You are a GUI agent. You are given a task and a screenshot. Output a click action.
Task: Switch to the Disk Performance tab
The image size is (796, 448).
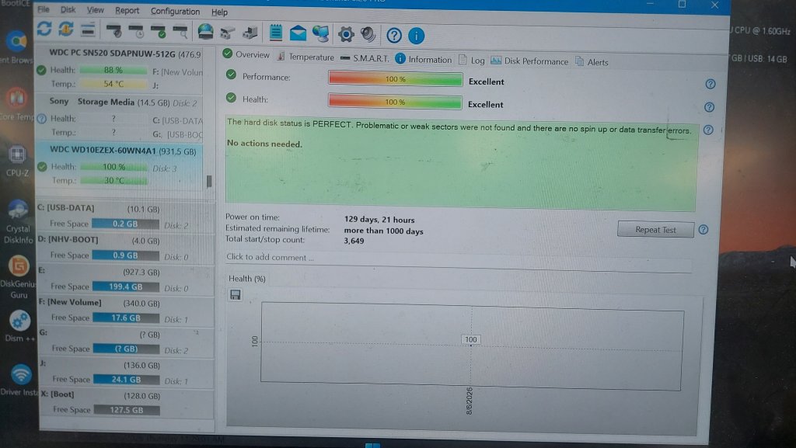click(x=529, y=61)
